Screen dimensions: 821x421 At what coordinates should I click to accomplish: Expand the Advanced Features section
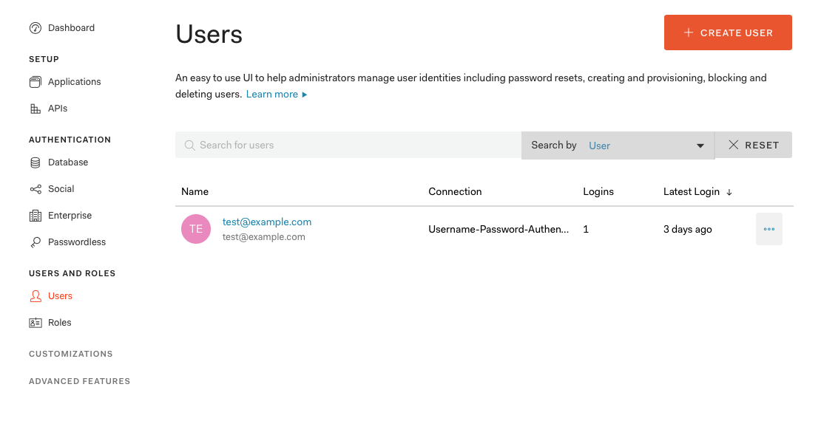tap(79, 381)
